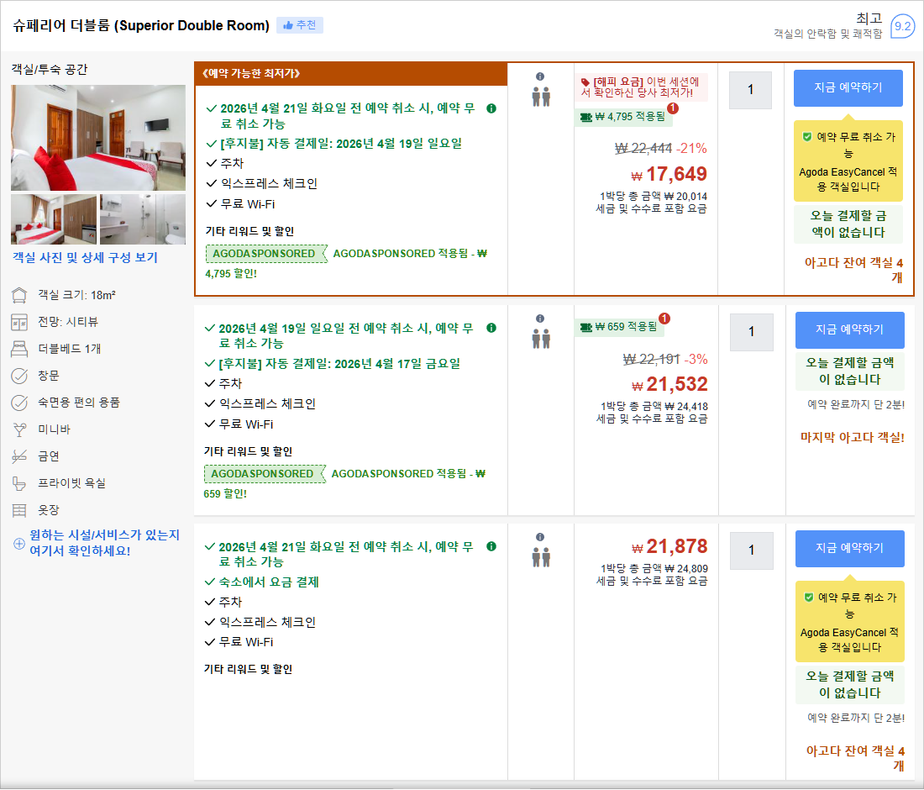The image size is (924, 790).
Task: Click the two-guests icon in second offer
Action: 541,339
